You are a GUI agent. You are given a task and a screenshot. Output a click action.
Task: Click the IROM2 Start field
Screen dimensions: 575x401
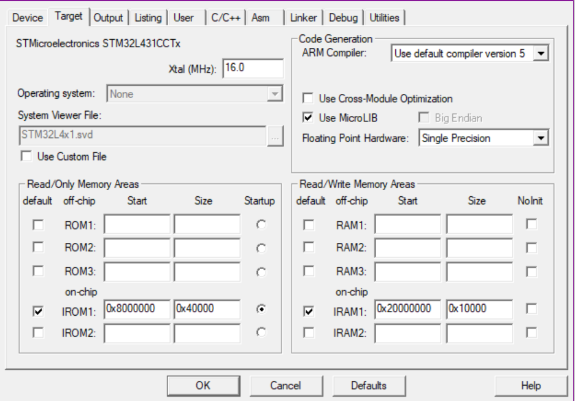point(137,333)
